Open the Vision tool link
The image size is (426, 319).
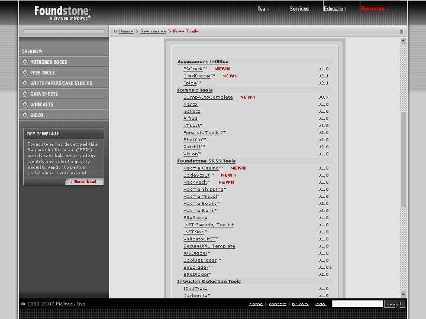[x=191, y=154]
